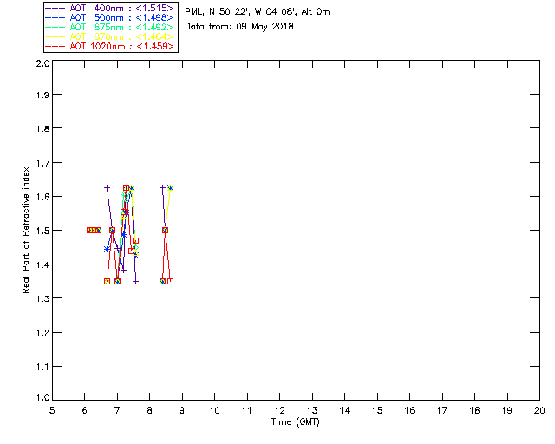The height and width of the screenshot is (444, 555).
Task: Click the 2.0 tick label on y-axis
Action: click(42, 64)
